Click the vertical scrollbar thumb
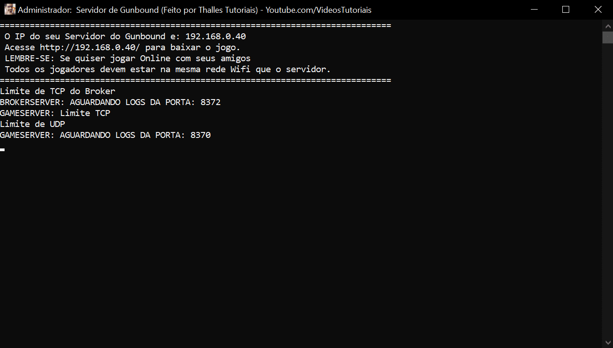 (x=608, y=37)
